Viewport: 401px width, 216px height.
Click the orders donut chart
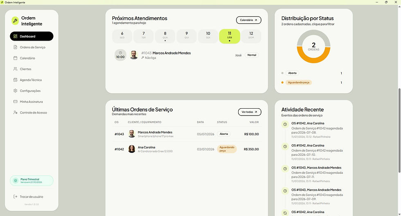click(x=313, y=46)
